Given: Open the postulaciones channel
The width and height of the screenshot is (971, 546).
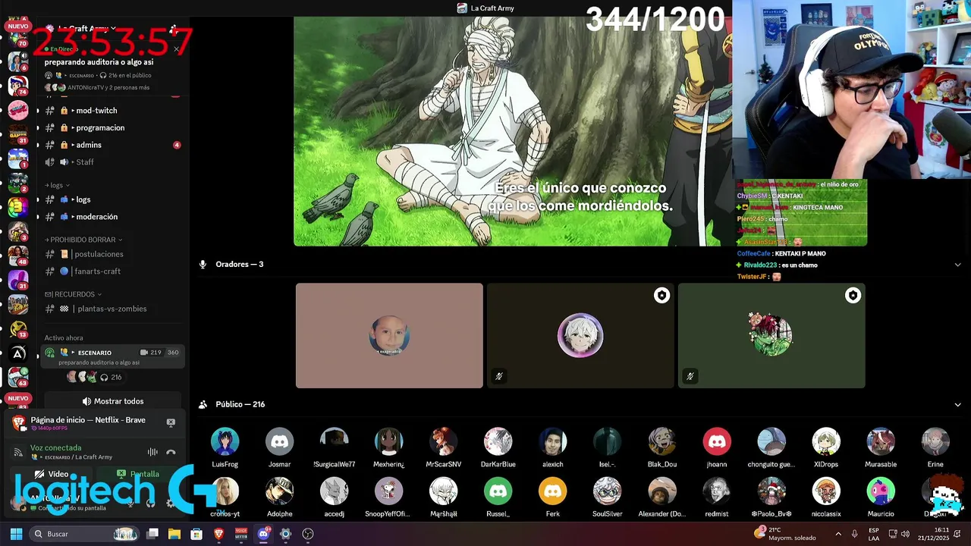Looking at the screenshot, I should (x=112, y=254).
